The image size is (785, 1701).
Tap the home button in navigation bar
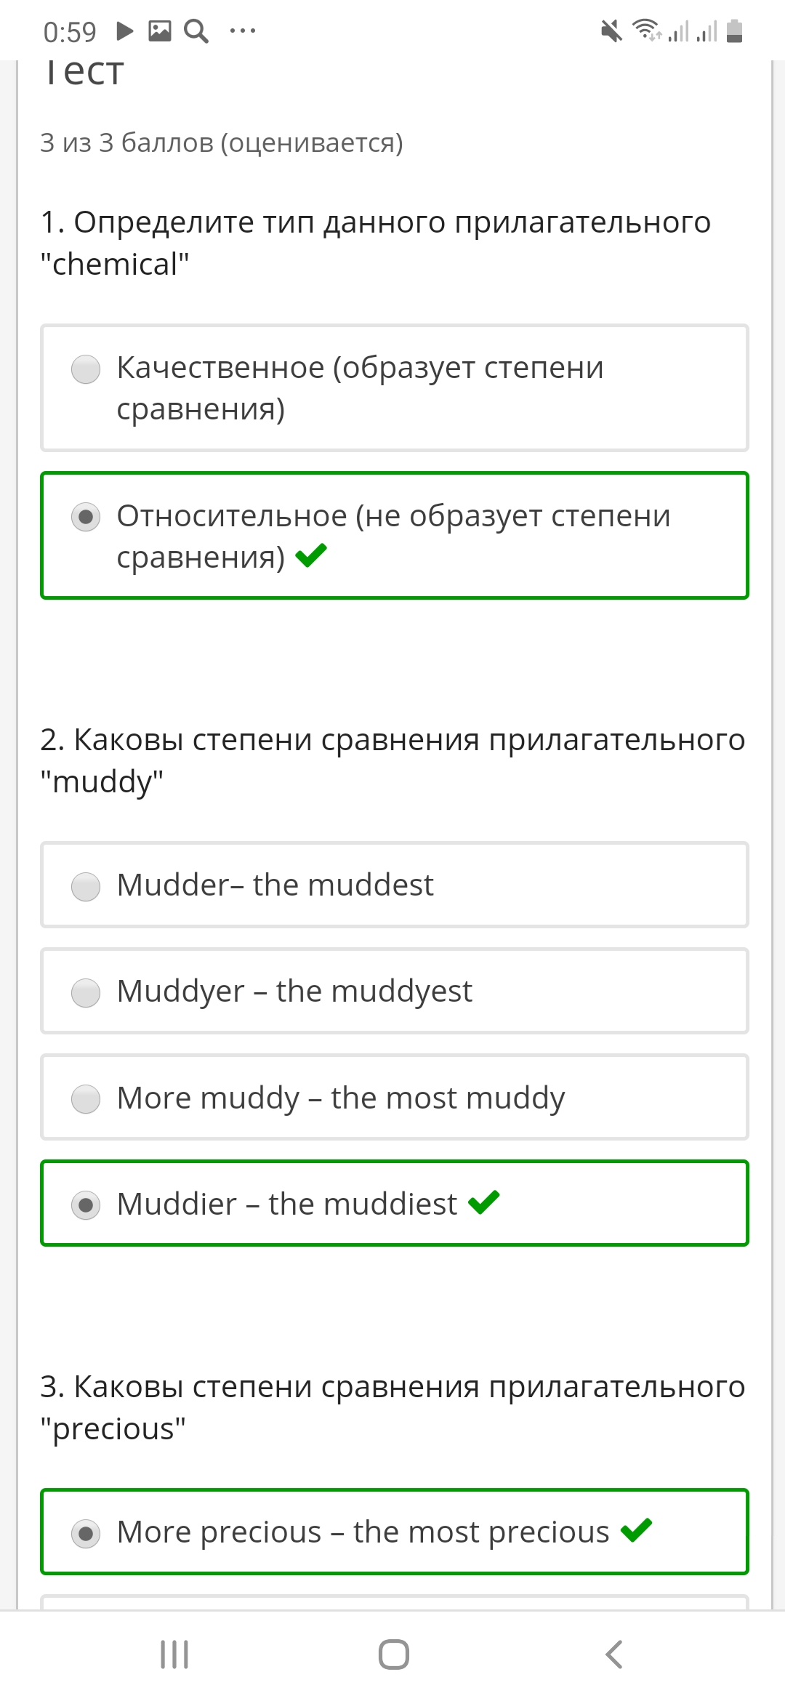pyautogui.click(x=393, y=1654)
